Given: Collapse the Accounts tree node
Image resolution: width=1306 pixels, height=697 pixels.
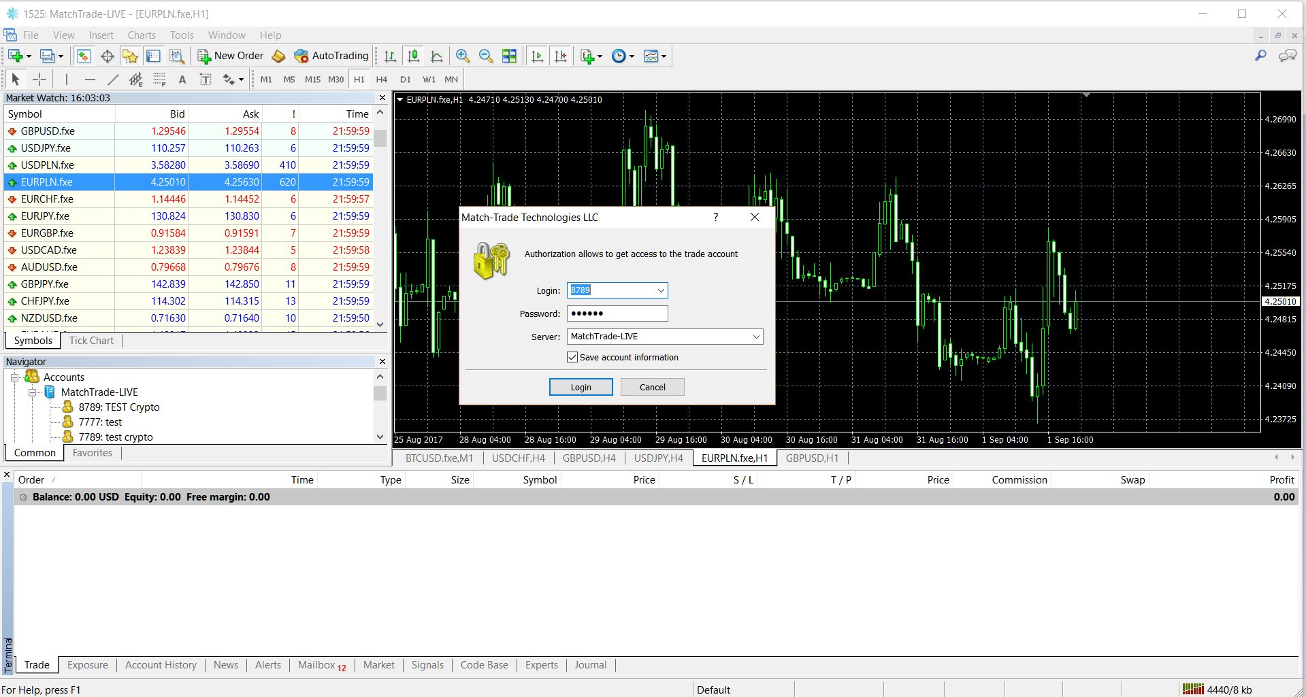Looking at the screenshot, I should pos(14,377).
